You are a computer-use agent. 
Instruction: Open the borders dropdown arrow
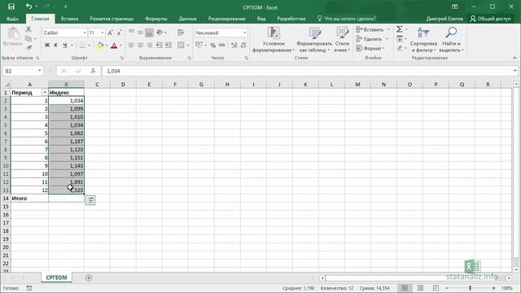pos(90,46)
